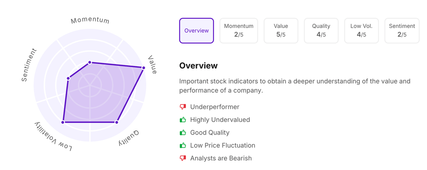Click thumbs-up icon beside Highly Undervalued
427x170 pixels.
tap(183, 120)
